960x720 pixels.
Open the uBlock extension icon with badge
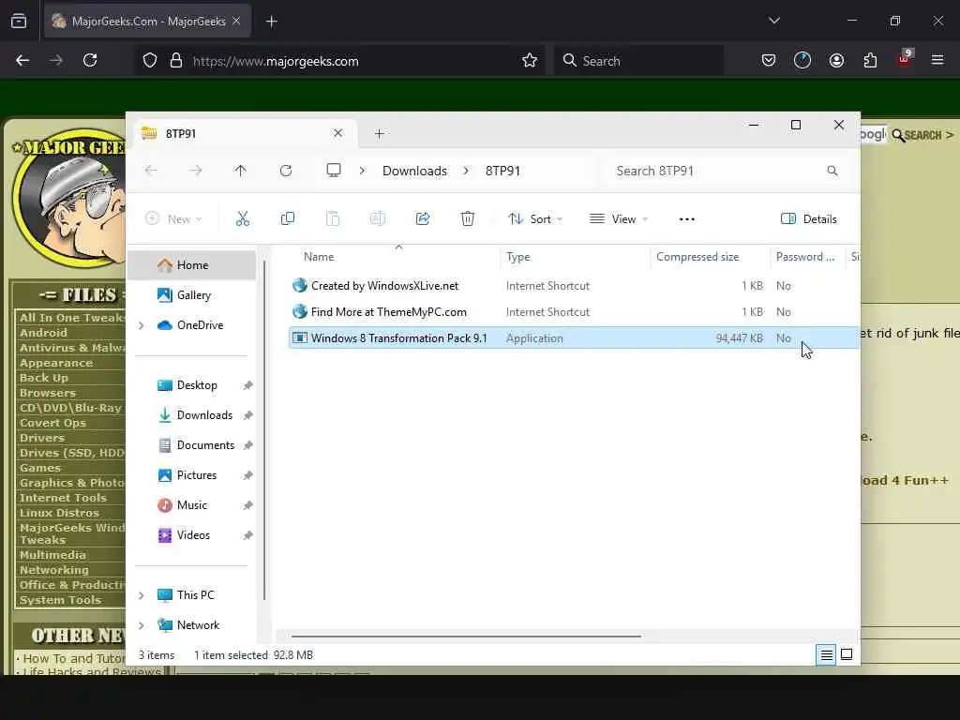[905, 59]
